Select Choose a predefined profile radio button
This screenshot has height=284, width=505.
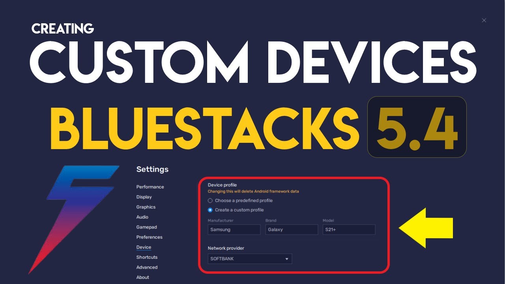[210, 200]
